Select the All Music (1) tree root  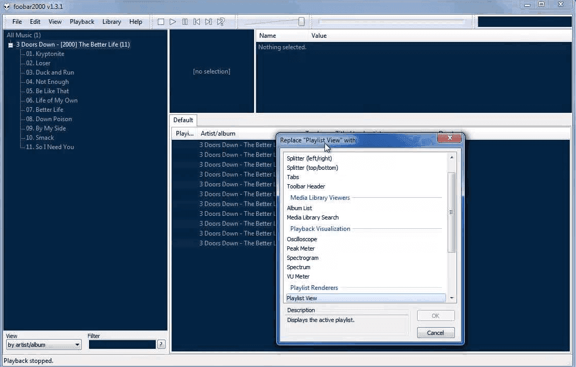[x=23, y=35]
